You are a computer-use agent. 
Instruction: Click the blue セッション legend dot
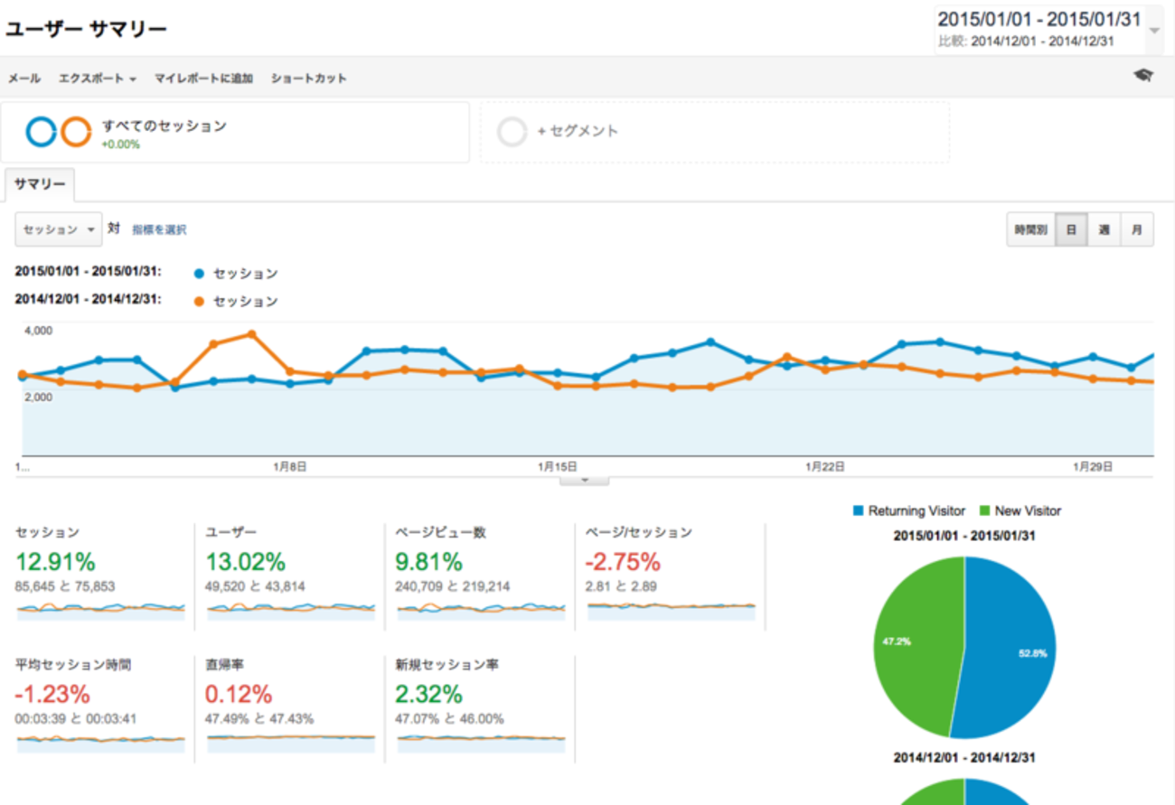tap(199, 273)
